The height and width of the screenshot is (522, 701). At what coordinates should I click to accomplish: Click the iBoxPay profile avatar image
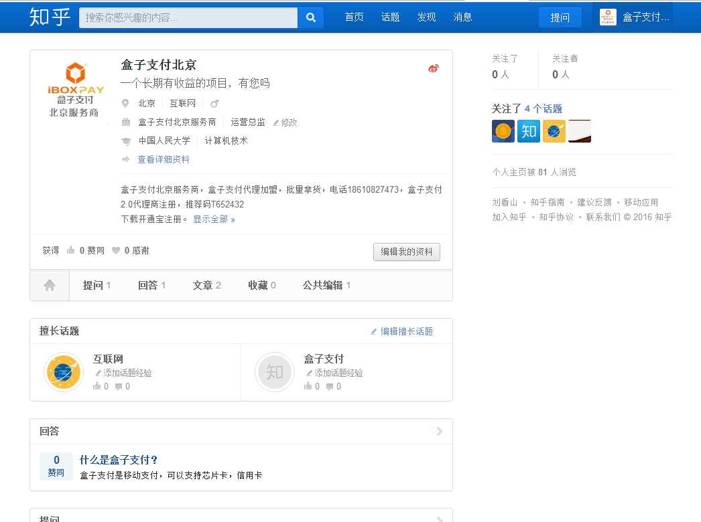pyautogui.click(x=76, y=91)
